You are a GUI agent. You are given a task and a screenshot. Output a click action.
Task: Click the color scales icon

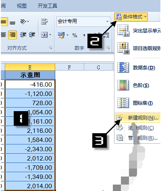(x=123, y=85)
